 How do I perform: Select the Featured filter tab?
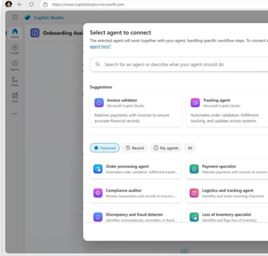tap(105, 148)
